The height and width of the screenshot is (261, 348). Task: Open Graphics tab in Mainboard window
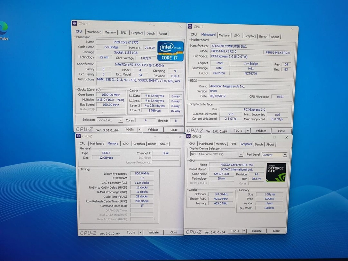pos(250,36)
